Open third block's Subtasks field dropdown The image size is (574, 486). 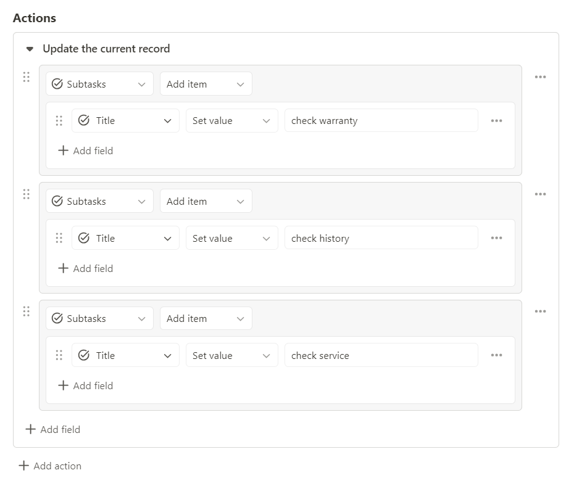tap(99, 318)
